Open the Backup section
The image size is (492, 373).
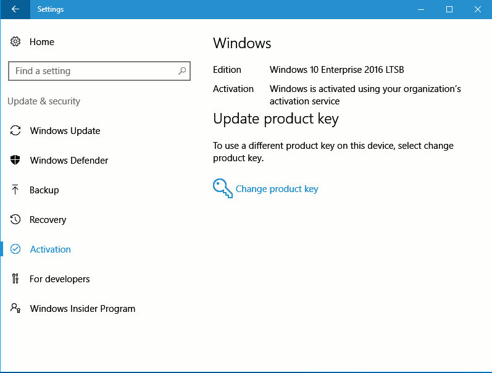44,190
